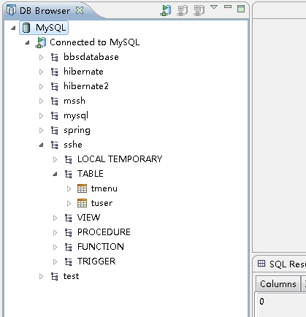The width and height of the screenshot is (306, 317).
Task: Click the mssh schema icon
Action: point(55,101)
